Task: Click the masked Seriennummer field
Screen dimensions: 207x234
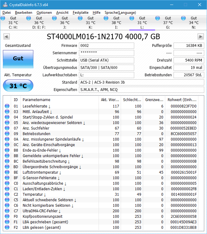Action: coord(107,53)
